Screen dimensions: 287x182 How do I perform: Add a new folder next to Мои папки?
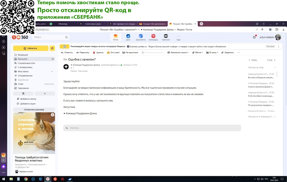point(52,71)
